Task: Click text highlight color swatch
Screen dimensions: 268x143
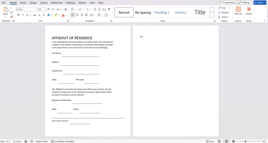Action: tap(56, 15)
